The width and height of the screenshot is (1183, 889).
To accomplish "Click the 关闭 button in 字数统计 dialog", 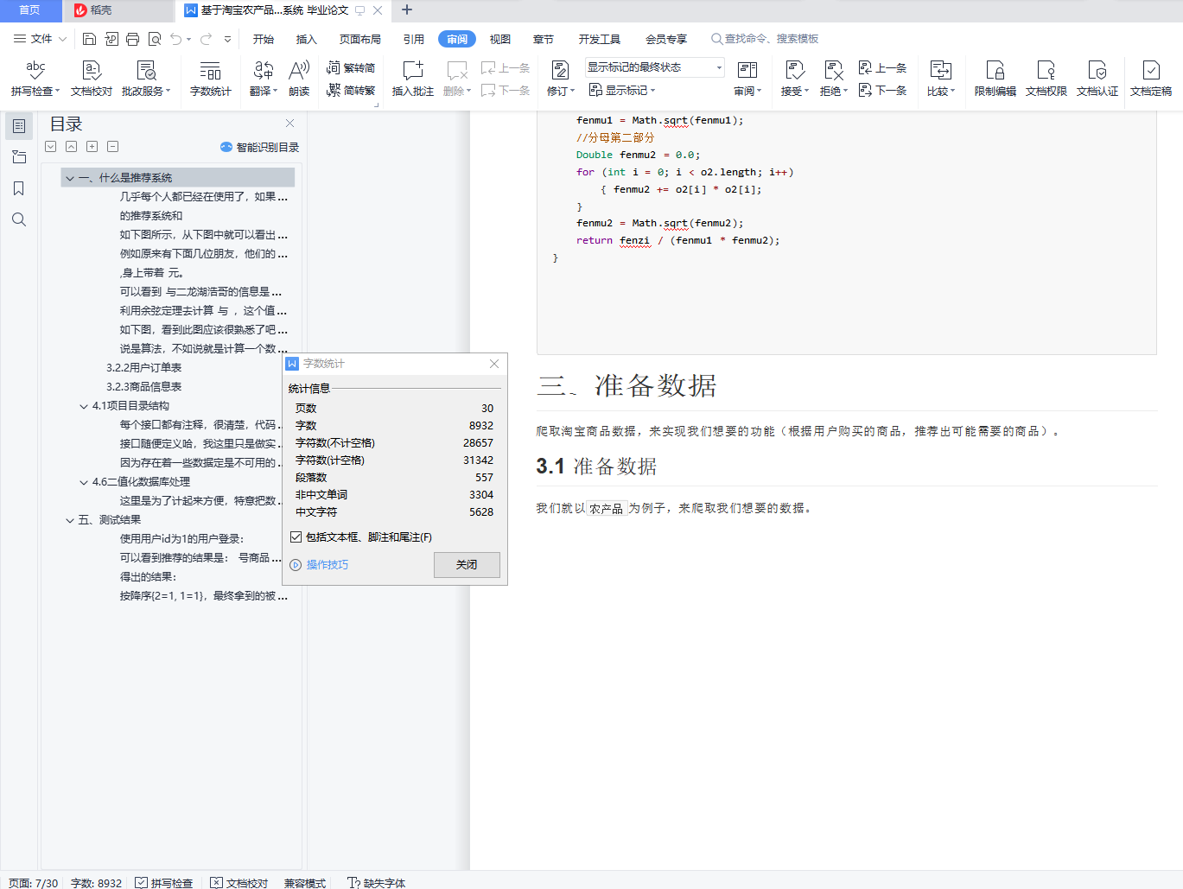I will click(x=467, y=565).
